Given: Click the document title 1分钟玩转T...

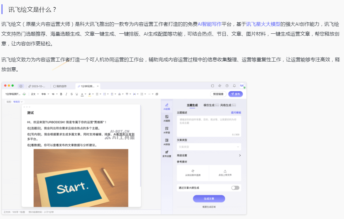Looking at the screenshot, I should pos(13,94).
